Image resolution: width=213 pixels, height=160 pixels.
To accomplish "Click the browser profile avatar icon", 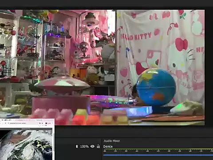I will click(46, 123).
